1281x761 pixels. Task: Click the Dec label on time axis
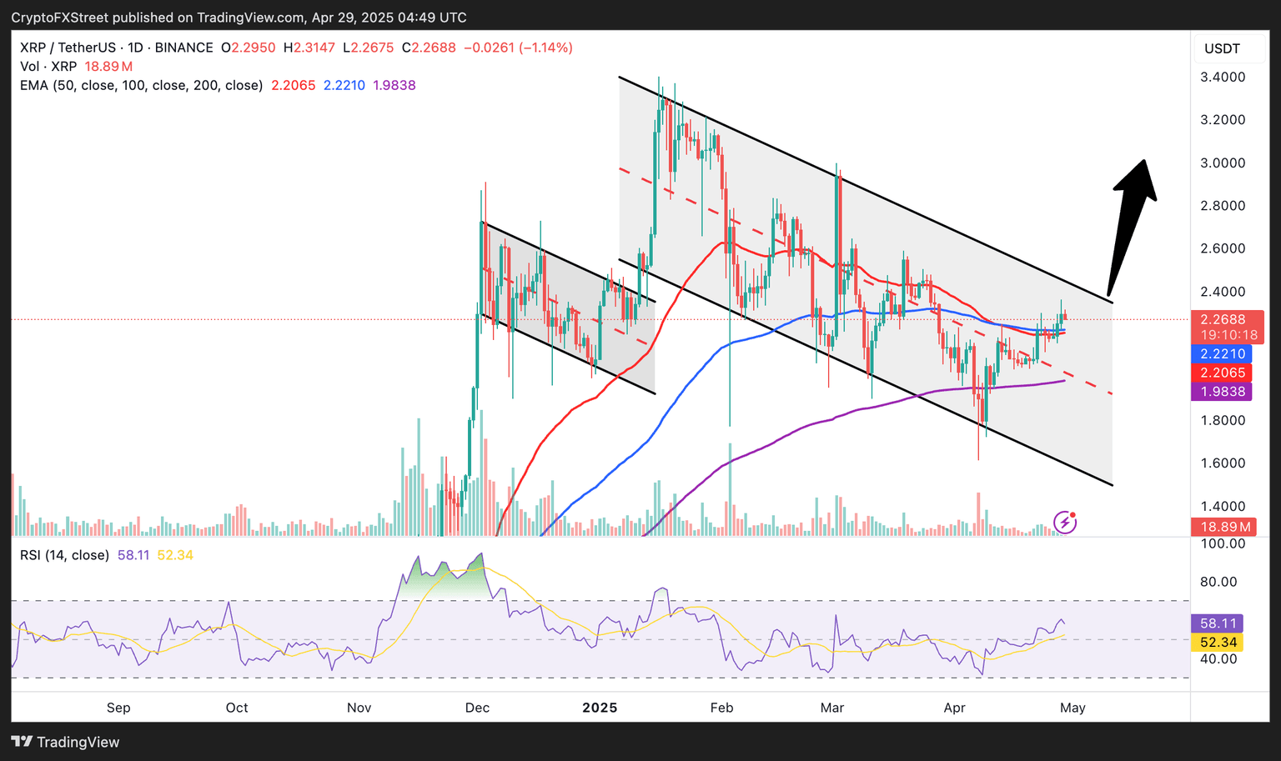point(477,708)
